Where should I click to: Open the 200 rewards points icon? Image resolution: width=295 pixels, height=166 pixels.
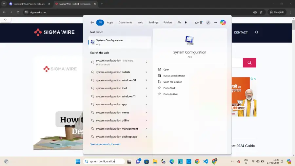(x=199, y=22)
